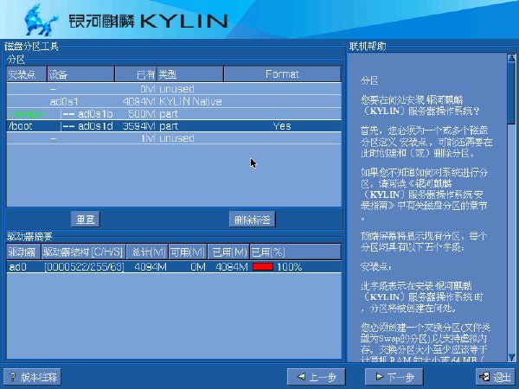Select the /boot ad0s1d 3594M row

[174, 126]
